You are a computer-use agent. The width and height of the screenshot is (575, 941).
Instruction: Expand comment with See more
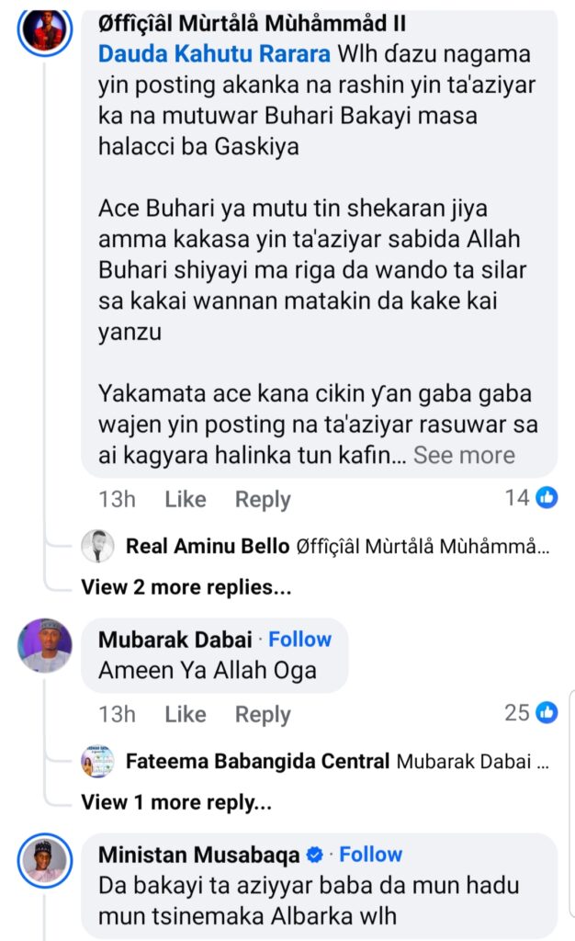tap(464, 455)
